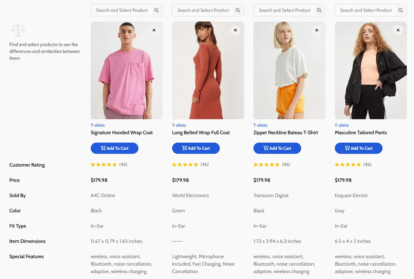The image size is (414, 279).
Task: Remove Zipper Neckline Bateau T-Shirt from comparison
Action: point(317,30)
